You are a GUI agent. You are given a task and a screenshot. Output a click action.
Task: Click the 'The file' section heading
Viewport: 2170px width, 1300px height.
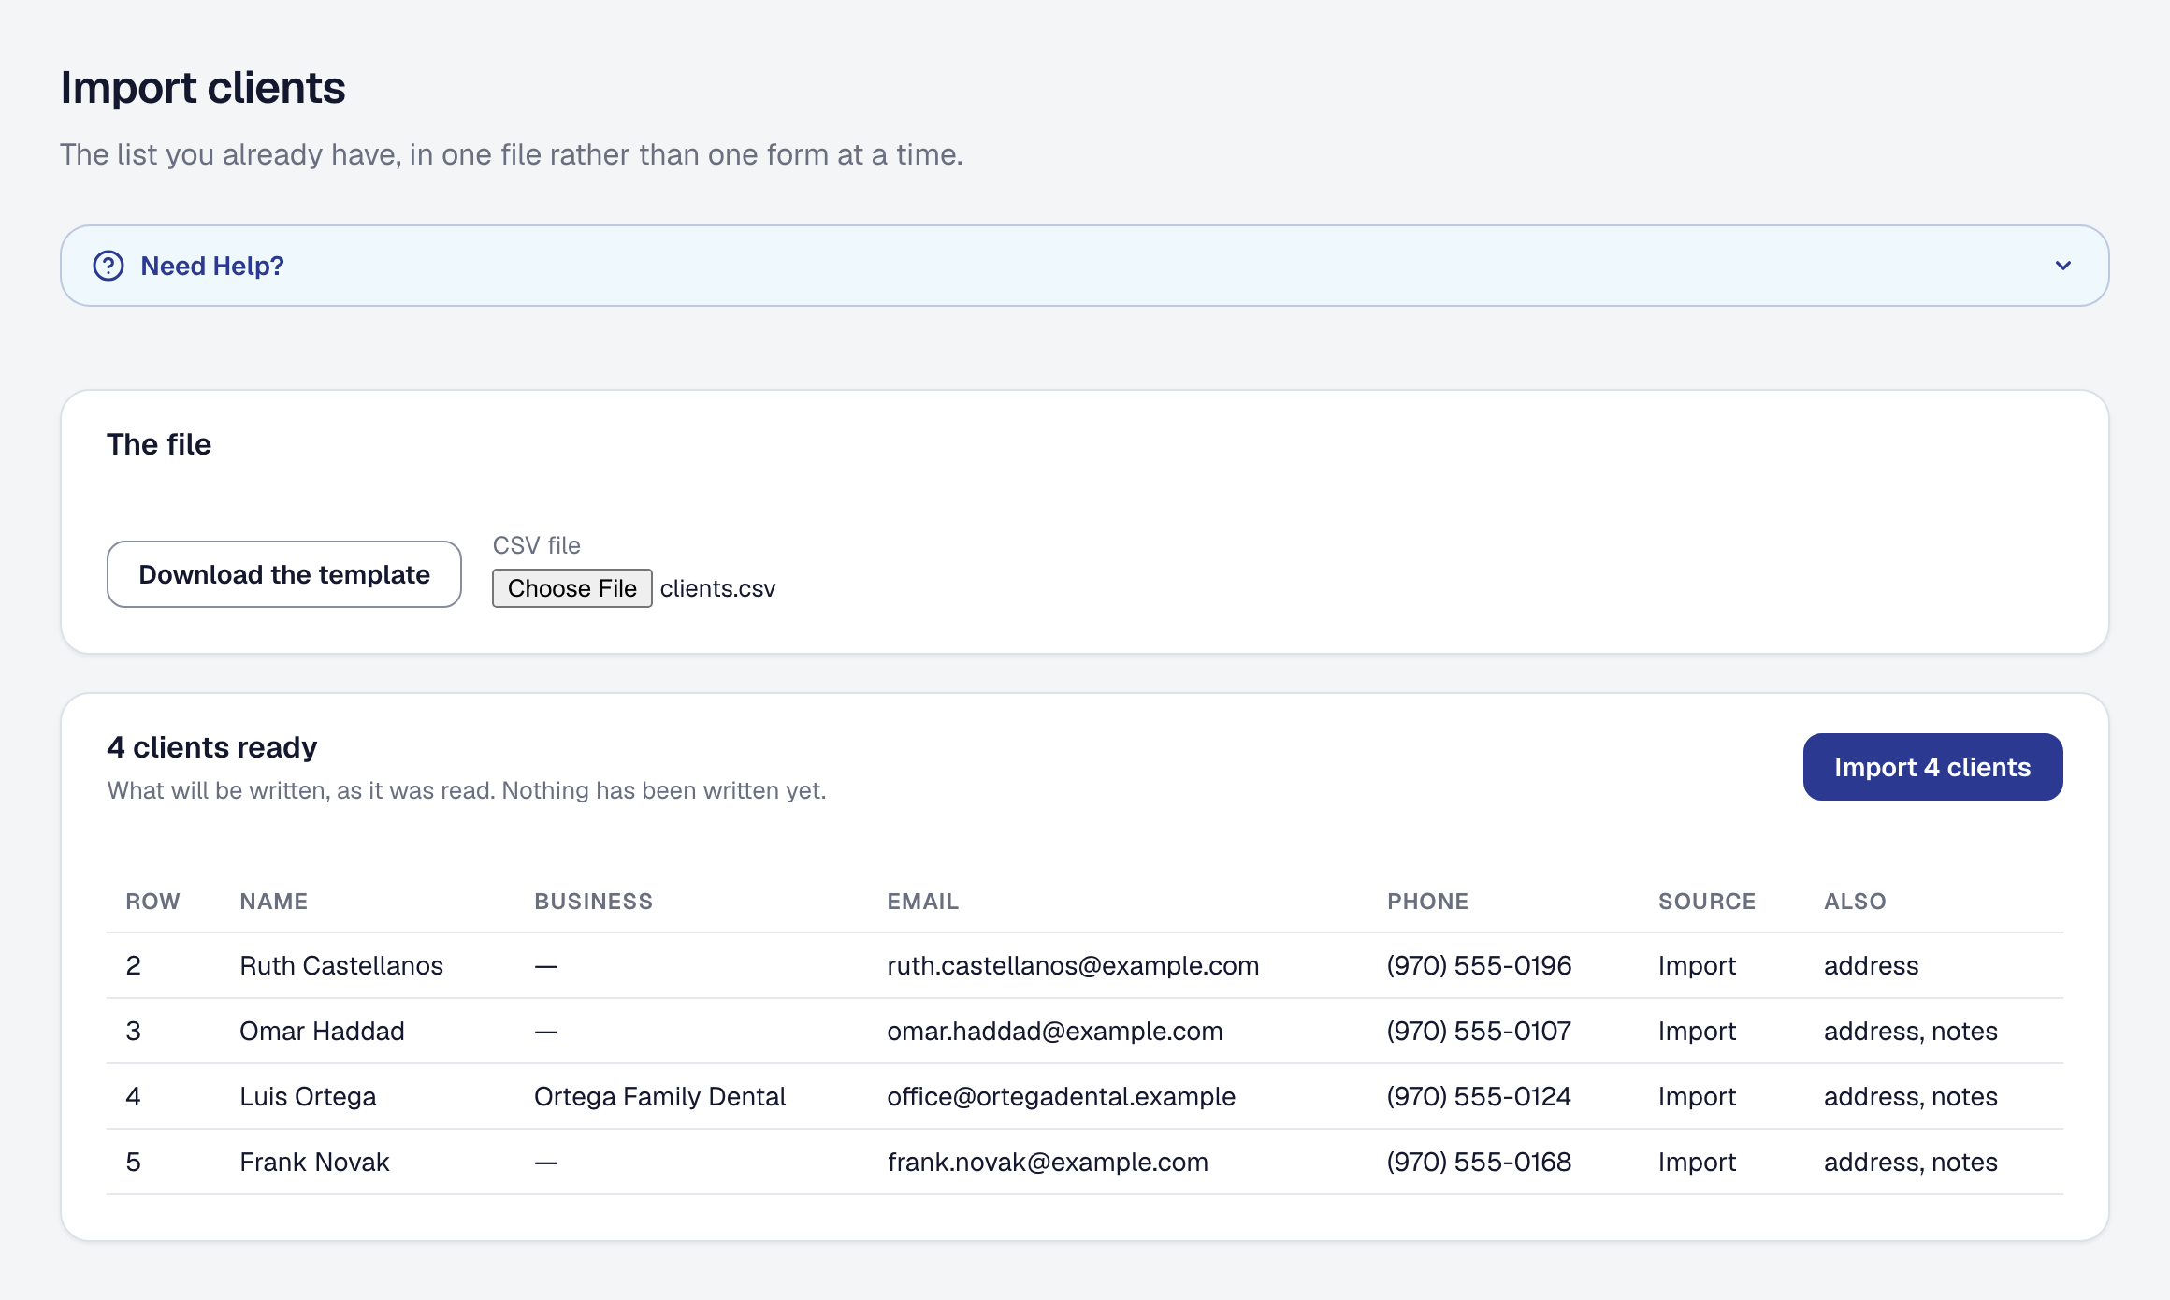click(x=159, y=444)
